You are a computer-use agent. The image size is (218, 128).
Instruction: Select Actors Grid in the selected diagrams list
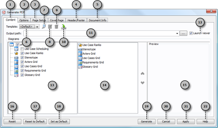point(89,54)
